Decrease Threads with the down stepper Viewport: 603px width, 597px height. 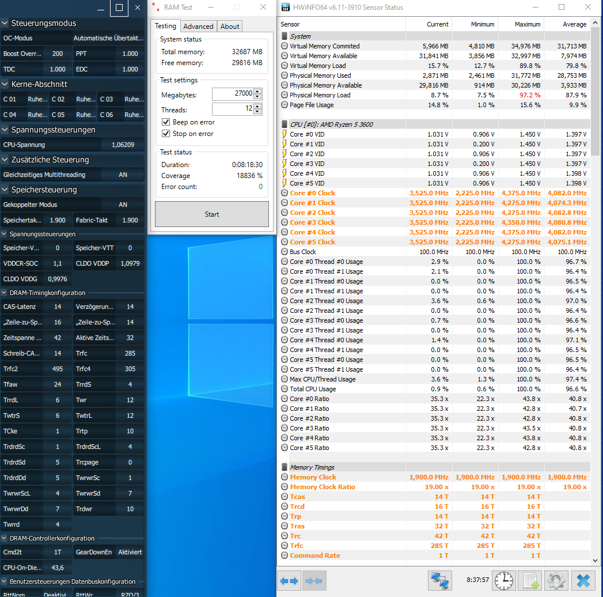coord(257,112)
